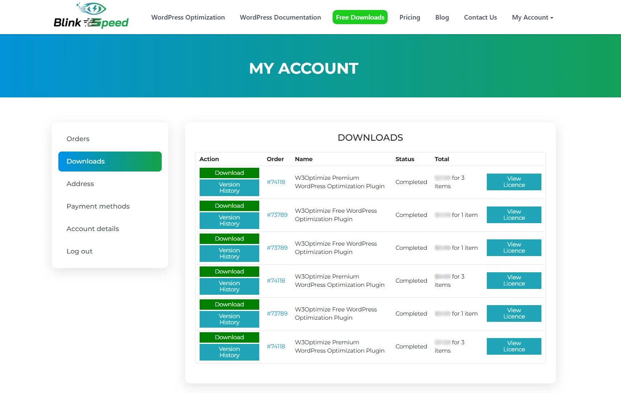621x393 pixels.
Task: Open order #74118 link in last row
Action: pyautogui.click(x=276, y=346)
